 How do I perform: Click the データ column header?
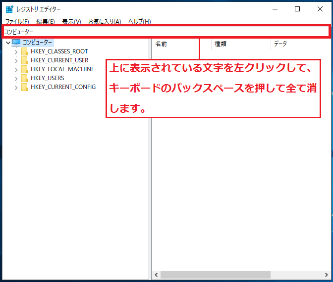coord(300,44)
